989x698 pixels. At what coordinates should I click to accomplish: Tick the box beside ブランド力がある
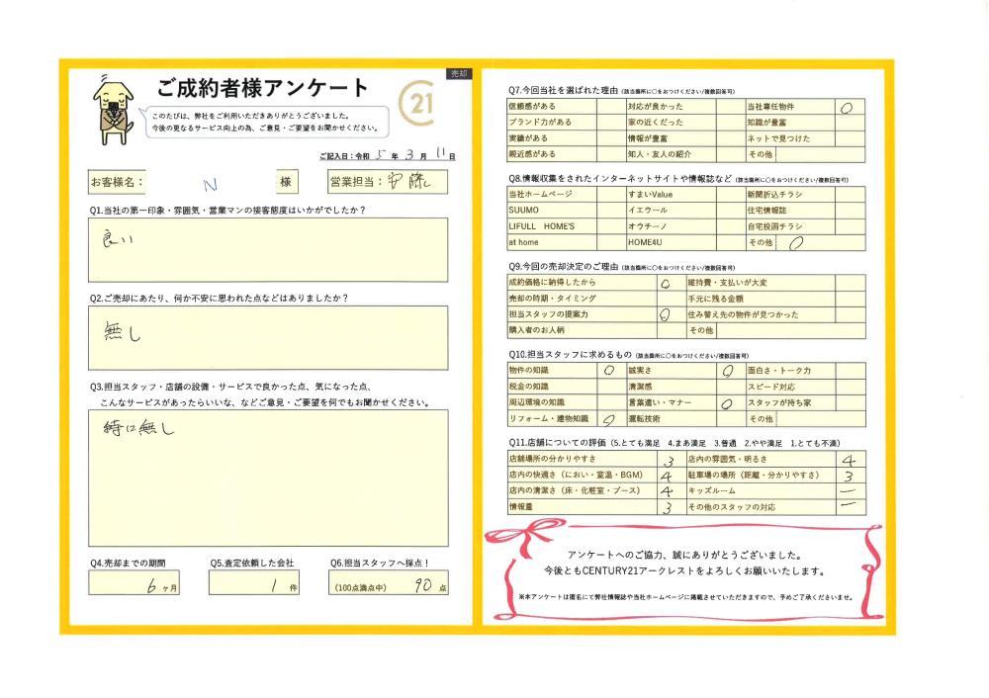611,123
